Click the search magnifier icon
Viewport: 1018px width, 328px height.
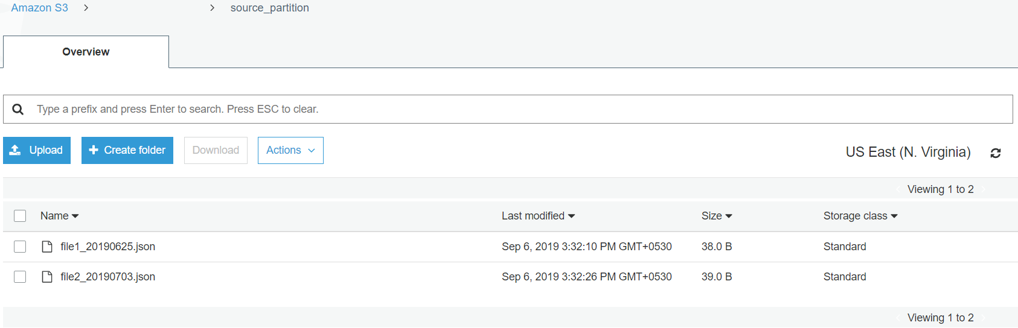point(18,109)
